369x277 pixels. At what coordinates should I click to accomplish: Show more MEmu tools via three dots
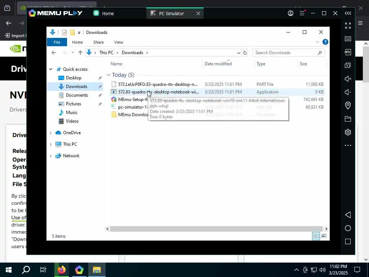348,145
